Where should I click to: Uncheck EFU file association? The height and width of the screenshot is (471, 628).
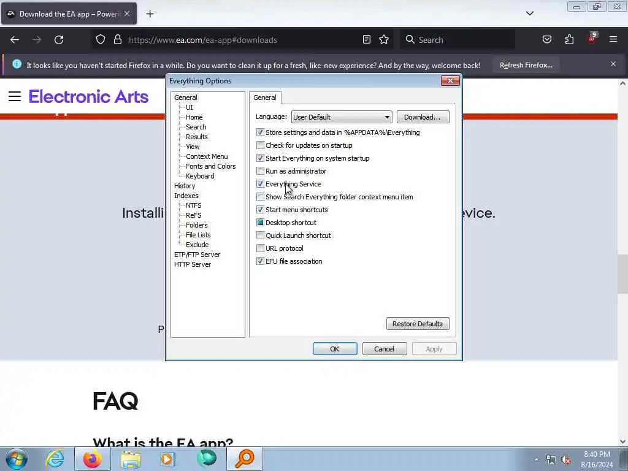[x=260, y=261]
